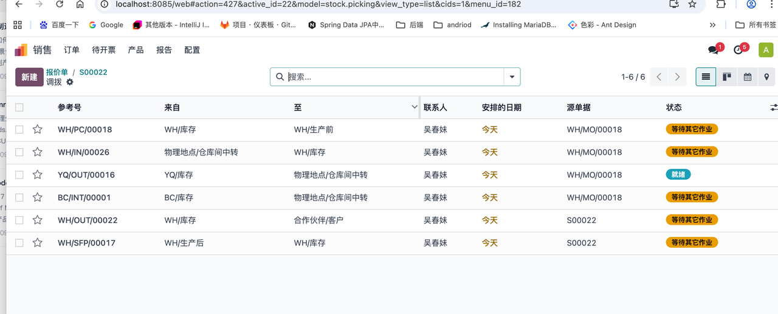778x314 pixels.
Task: Check the WH/SFP/00017 row checkbox
Action: [19, 243]
